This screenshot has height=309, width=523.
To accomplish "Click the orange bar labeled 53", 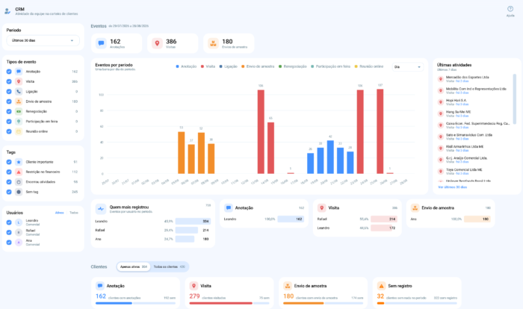I will 181,153.
